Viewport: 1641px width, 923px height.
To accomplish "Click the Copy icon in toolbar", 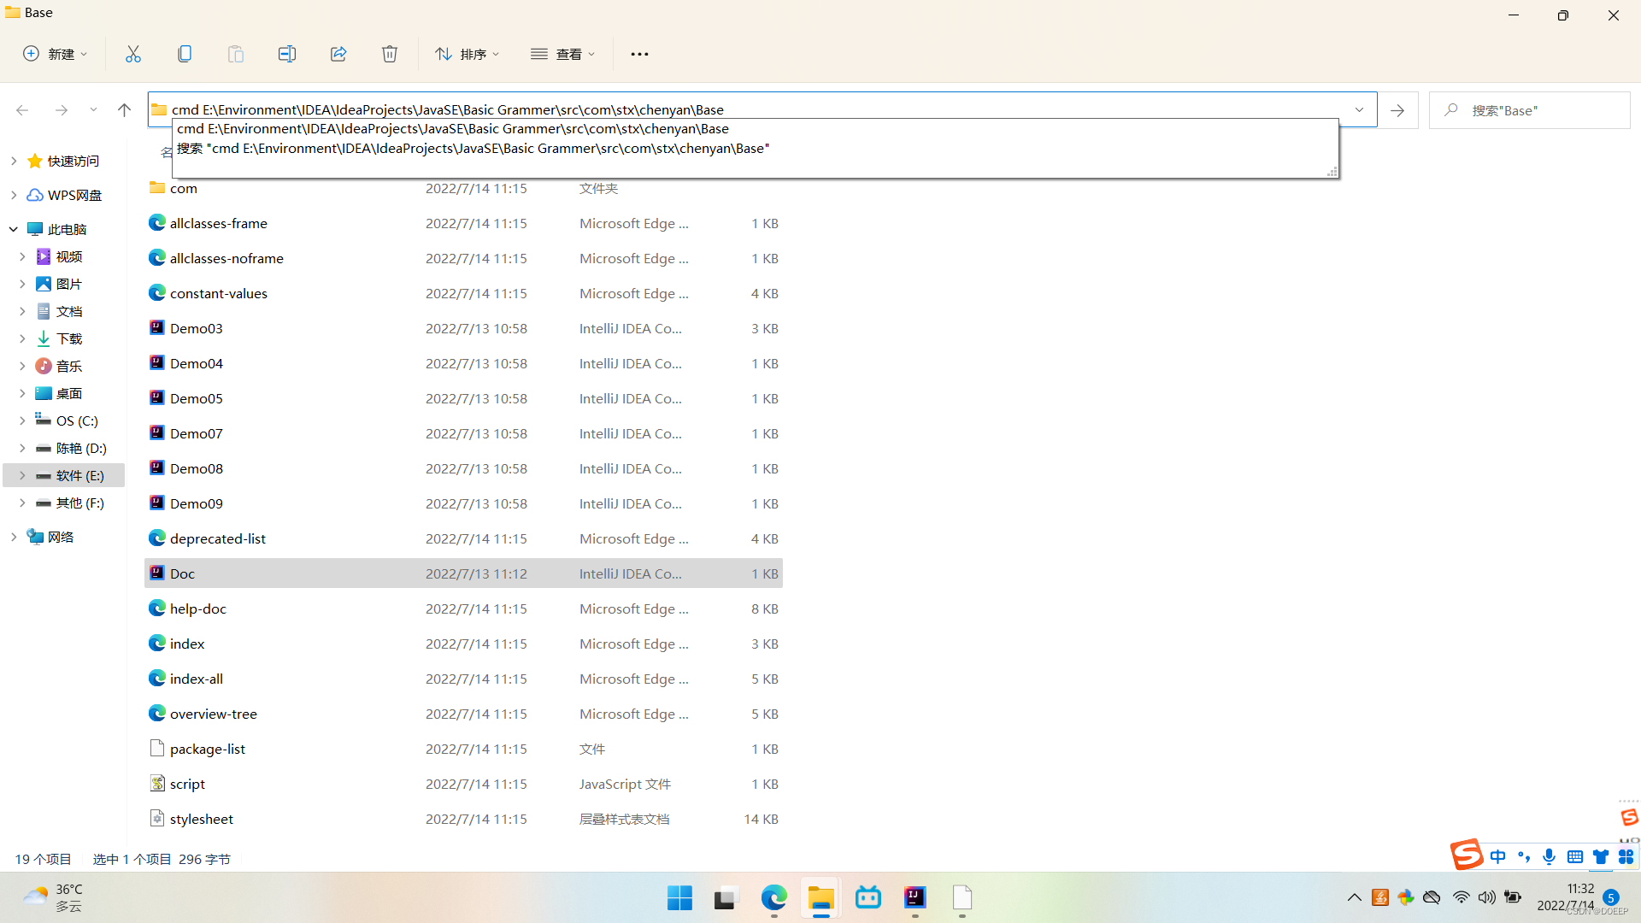I will [x=185, y=54].
